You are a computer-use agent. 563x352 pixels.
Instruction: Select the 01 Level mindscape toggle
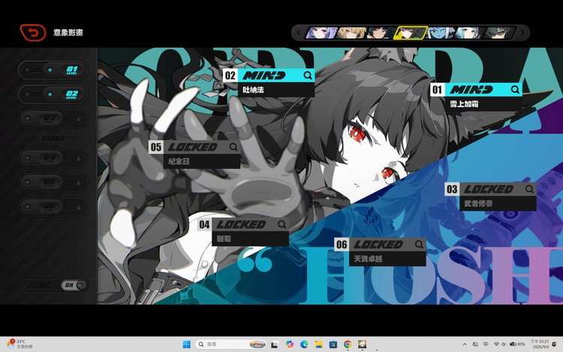coord(53,70)
